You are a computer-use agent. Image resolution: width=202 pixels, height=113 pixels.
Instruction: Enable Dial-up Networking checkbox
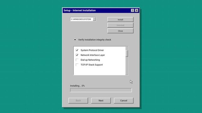tap(77, 60)
